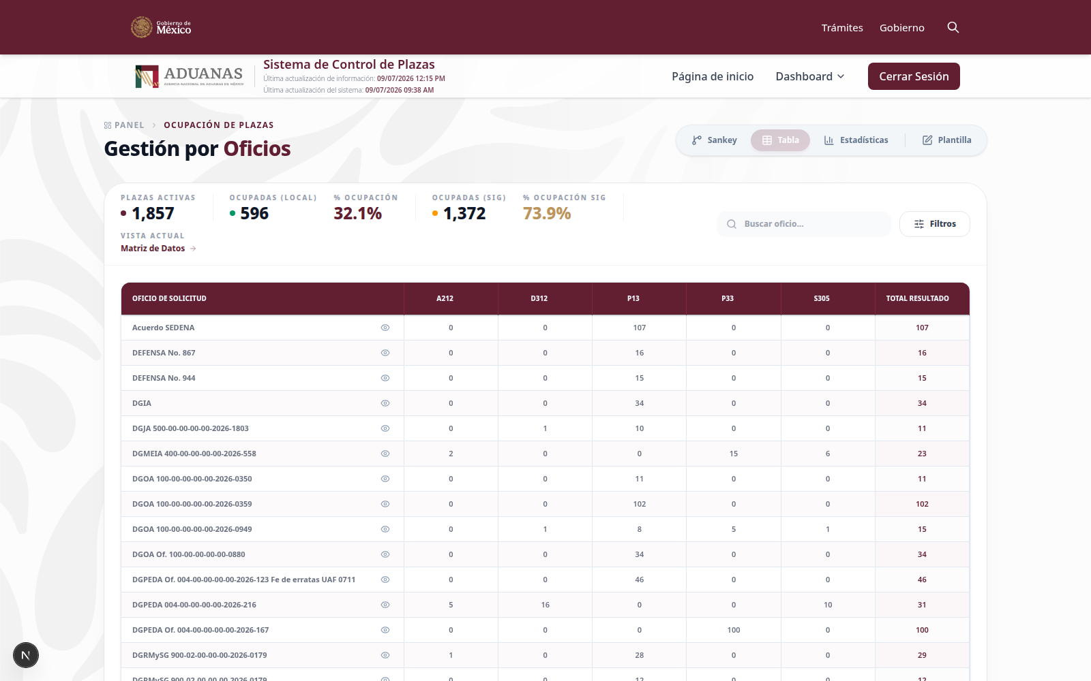Click the arrow beside Matriz de Datos
This screenshot has width=1091, height=681.
(193, 249)
